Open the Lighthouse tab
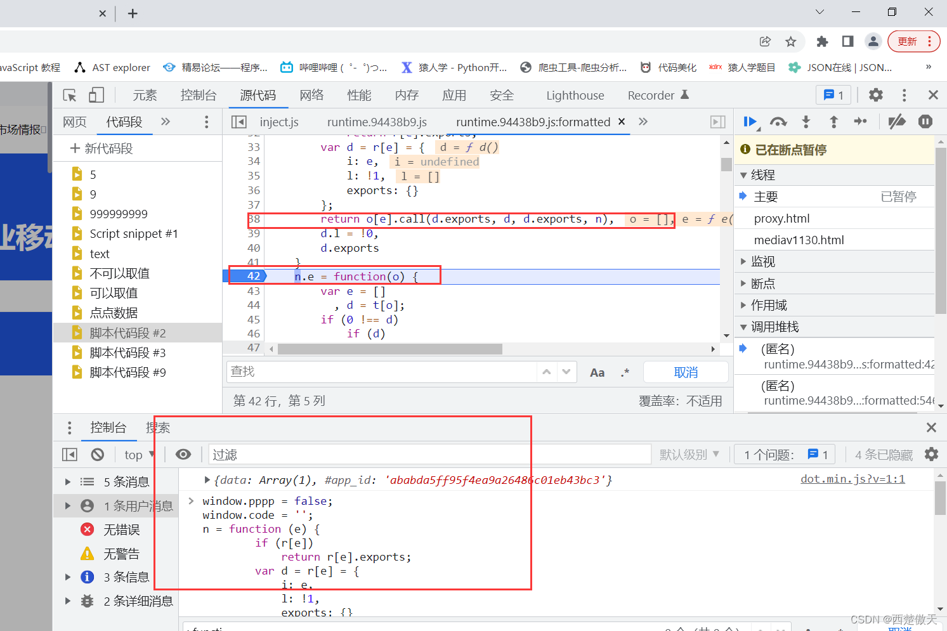The width and height of the screenshot is (947, 631). coord(575,95)
